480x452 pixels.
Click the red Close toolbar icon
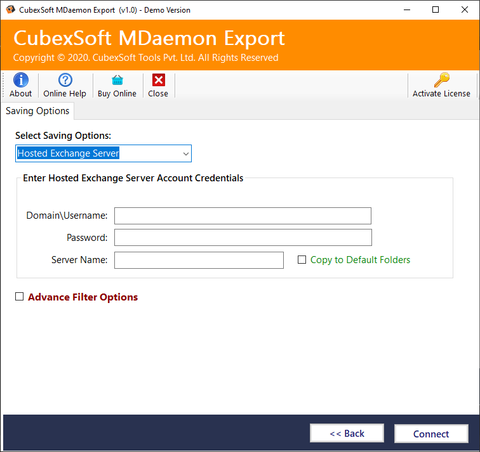click(158, 80)
